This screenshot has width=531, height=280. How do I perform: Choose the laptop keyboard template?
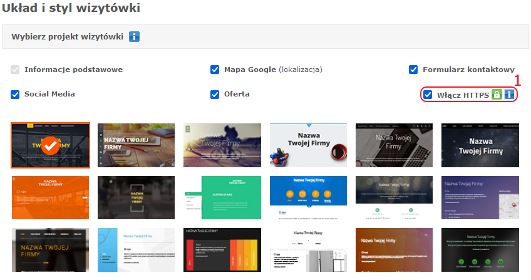click(394, 145)
